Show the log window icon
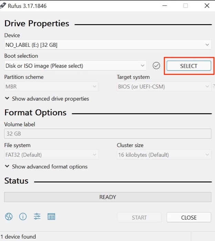Image resolution: width=215 pixels, height=241 pixels. click(51, 217)
